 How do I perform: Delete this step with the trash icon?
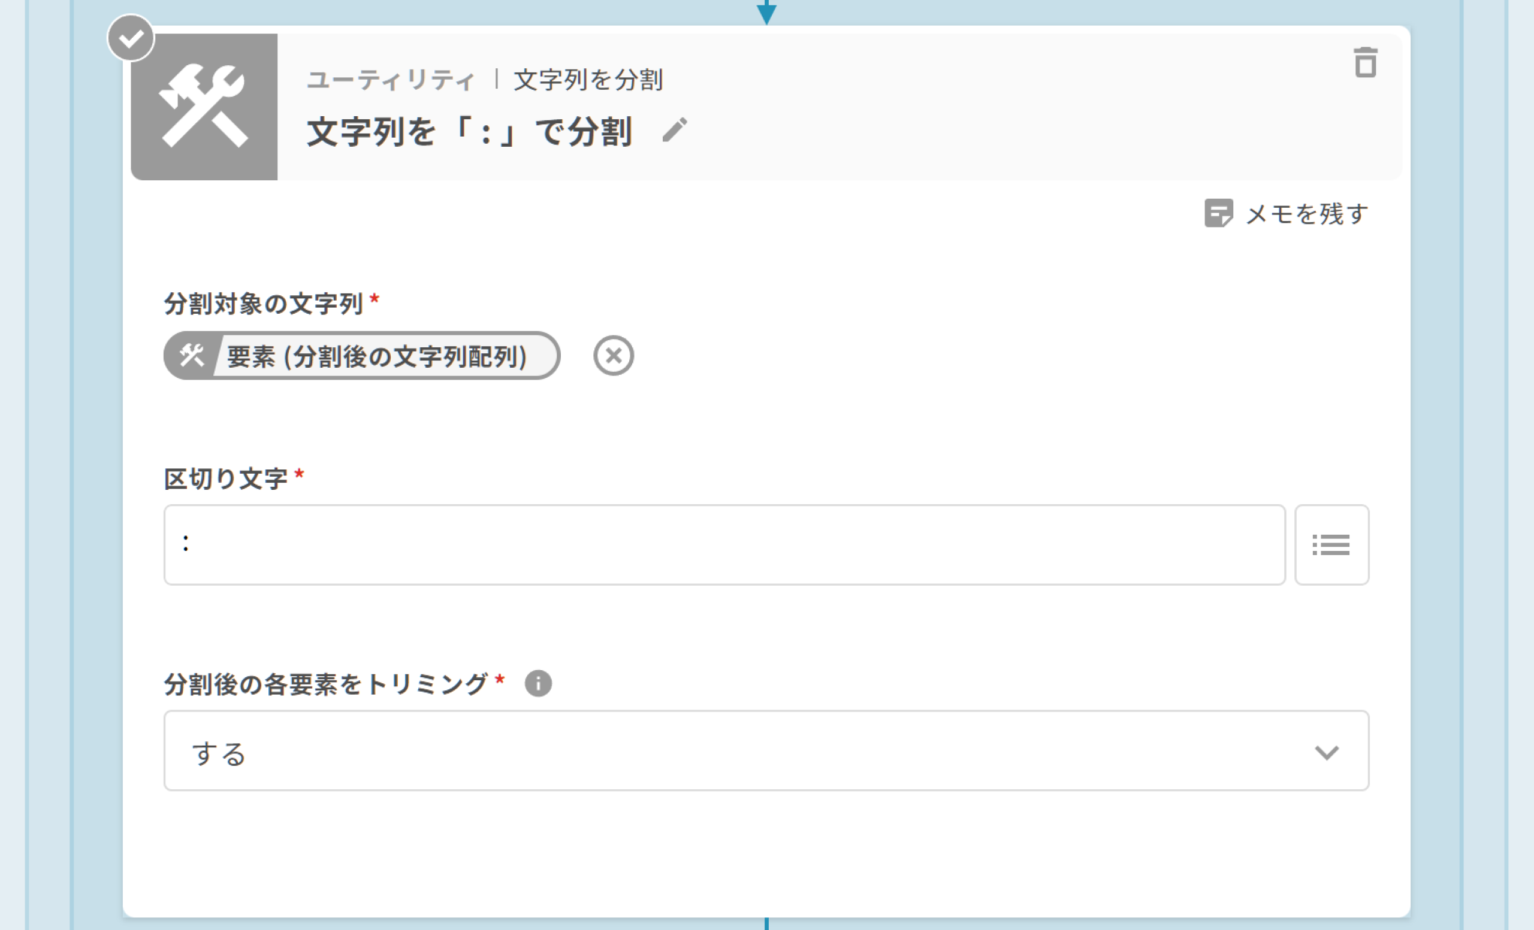pos(1365,63)
